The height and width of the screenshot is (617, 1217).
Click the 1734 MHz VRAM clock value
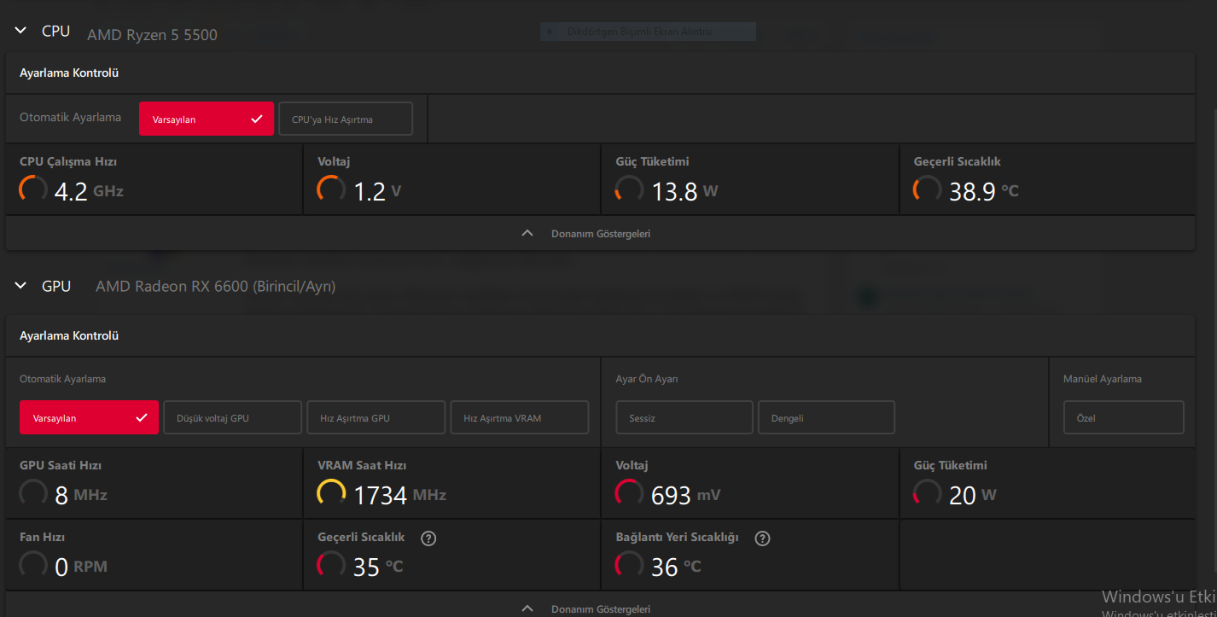point(399,495)
